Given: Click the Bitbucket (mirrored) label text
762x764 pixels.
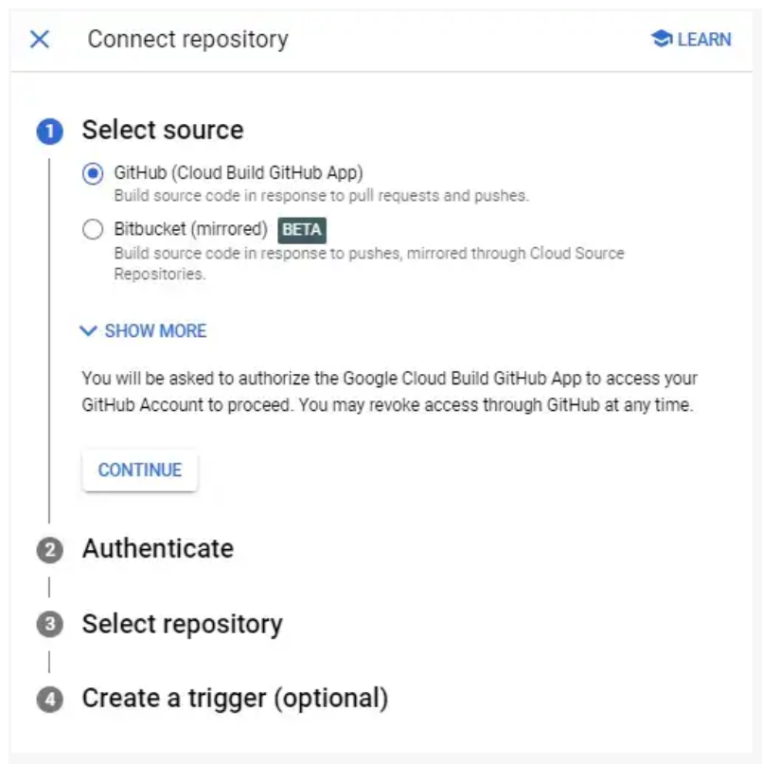Looking at the screenshot, I should pyautogui.click(x=190, y=230).
